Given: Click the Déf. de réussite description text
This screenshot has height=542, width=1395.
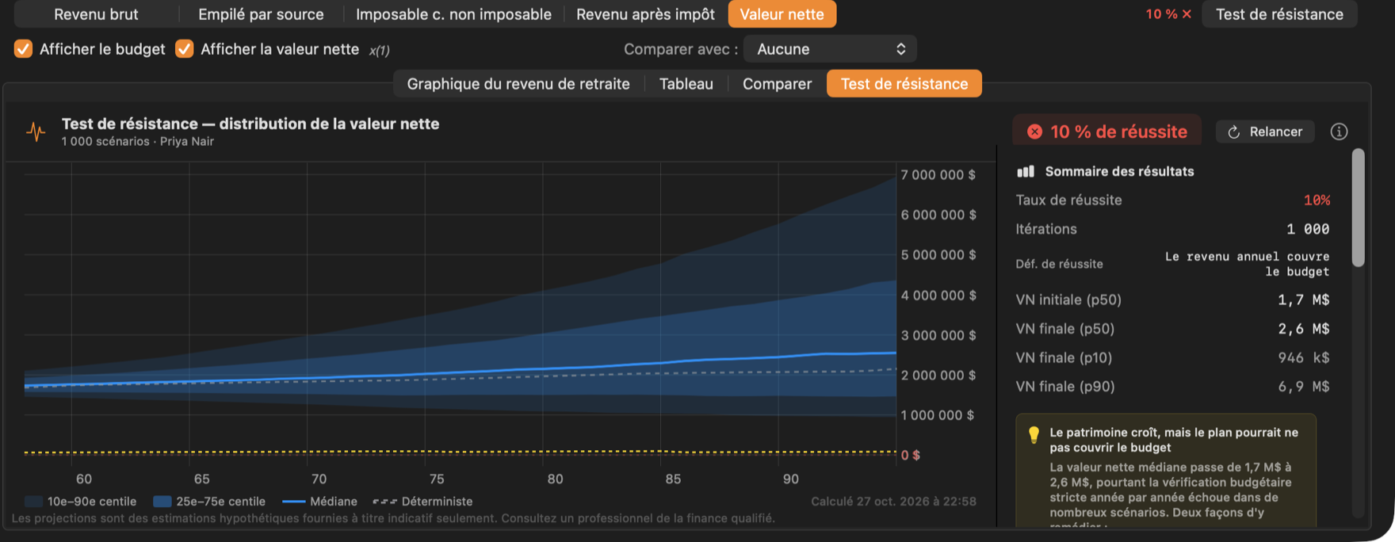Looking at the screenshot, I should pos(1247,264).
